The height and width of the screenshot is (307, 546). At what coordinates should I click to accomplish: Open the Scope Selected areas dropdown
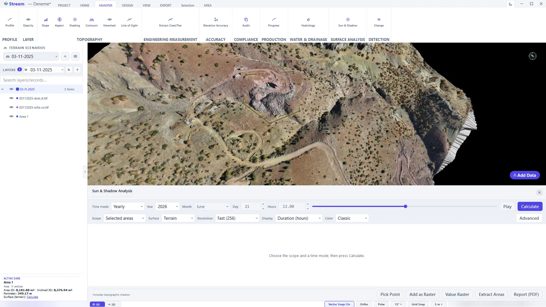[x=125, y=218]
